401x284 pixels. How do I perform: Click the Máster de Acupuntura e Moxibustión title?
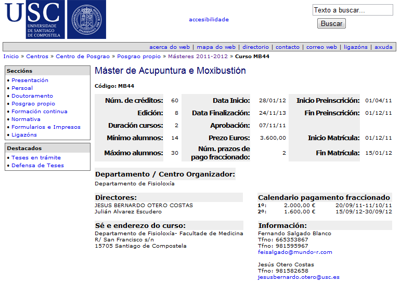pos(170,71)
